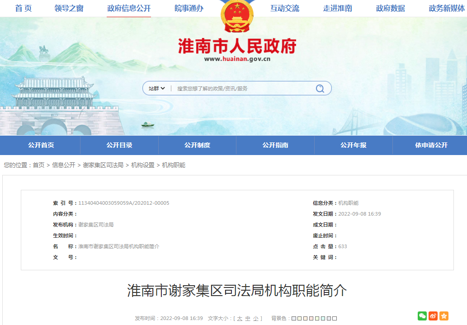Select 大 to enlarge the text size
This screenshot has height=325, width=467.
coord(239,318)
